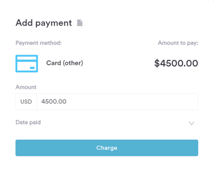Click the document icon beside Add payment
214x191 pixels.
(x=79, y=23)
